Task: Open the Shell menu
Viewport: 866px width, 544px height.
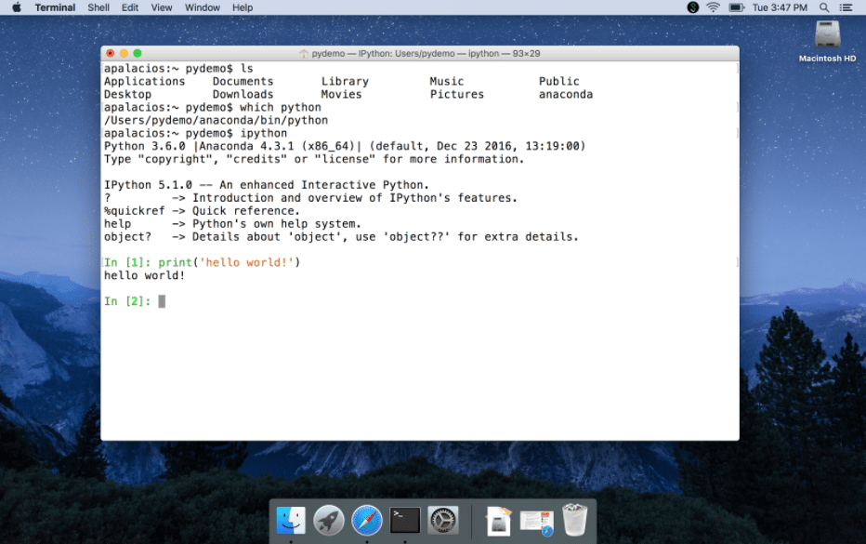Action: coord(98,7)
